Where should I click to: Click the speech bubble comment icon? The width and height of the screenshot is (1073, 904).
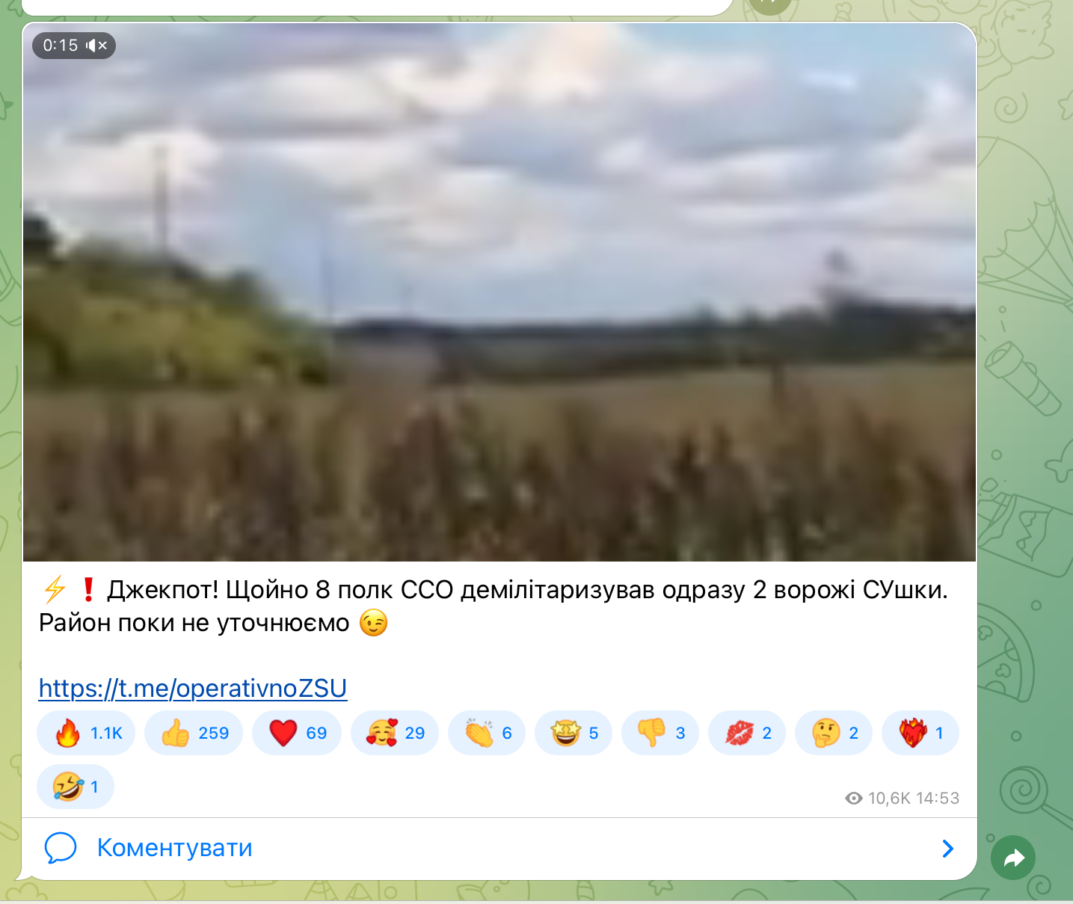[x=61, y=848]
